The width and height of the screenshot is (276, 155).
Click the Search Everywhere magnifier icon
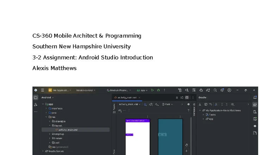click(215, 90)
